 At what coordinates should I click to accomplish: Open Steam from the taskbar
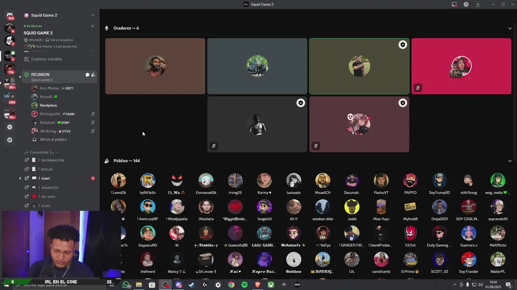[191, 285]
